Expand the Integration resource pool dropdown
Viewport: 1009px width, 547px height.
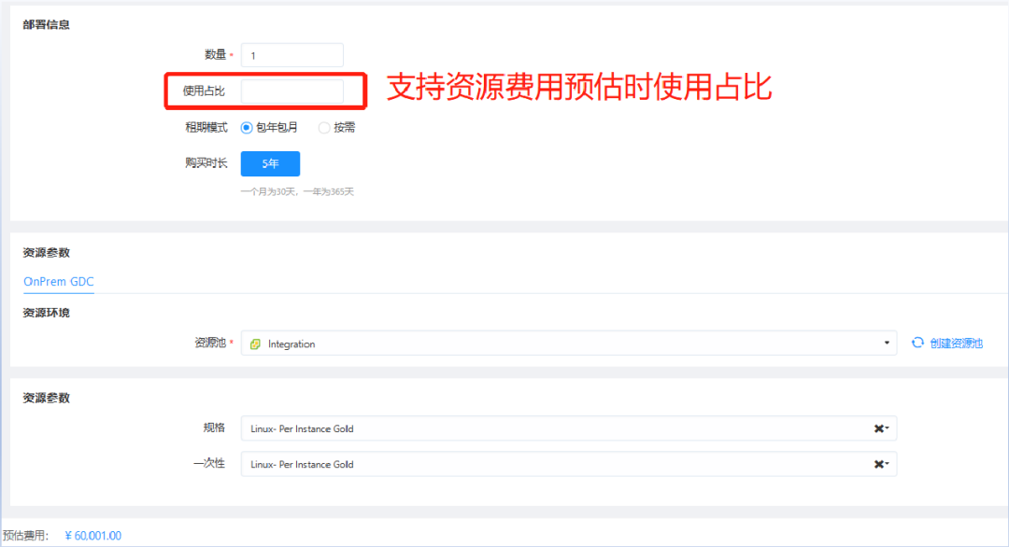click(561, 343)
